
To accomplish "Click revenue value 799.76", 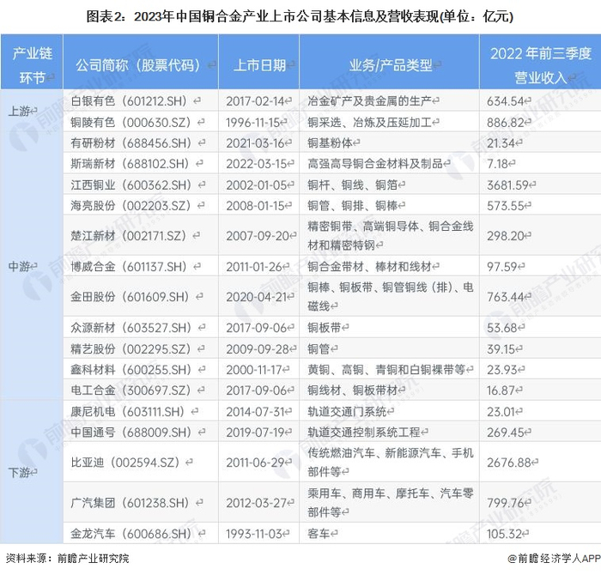I will coord(505,503).
